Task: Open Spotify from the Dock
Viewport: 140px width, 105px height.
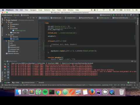Action: [45, 92]
